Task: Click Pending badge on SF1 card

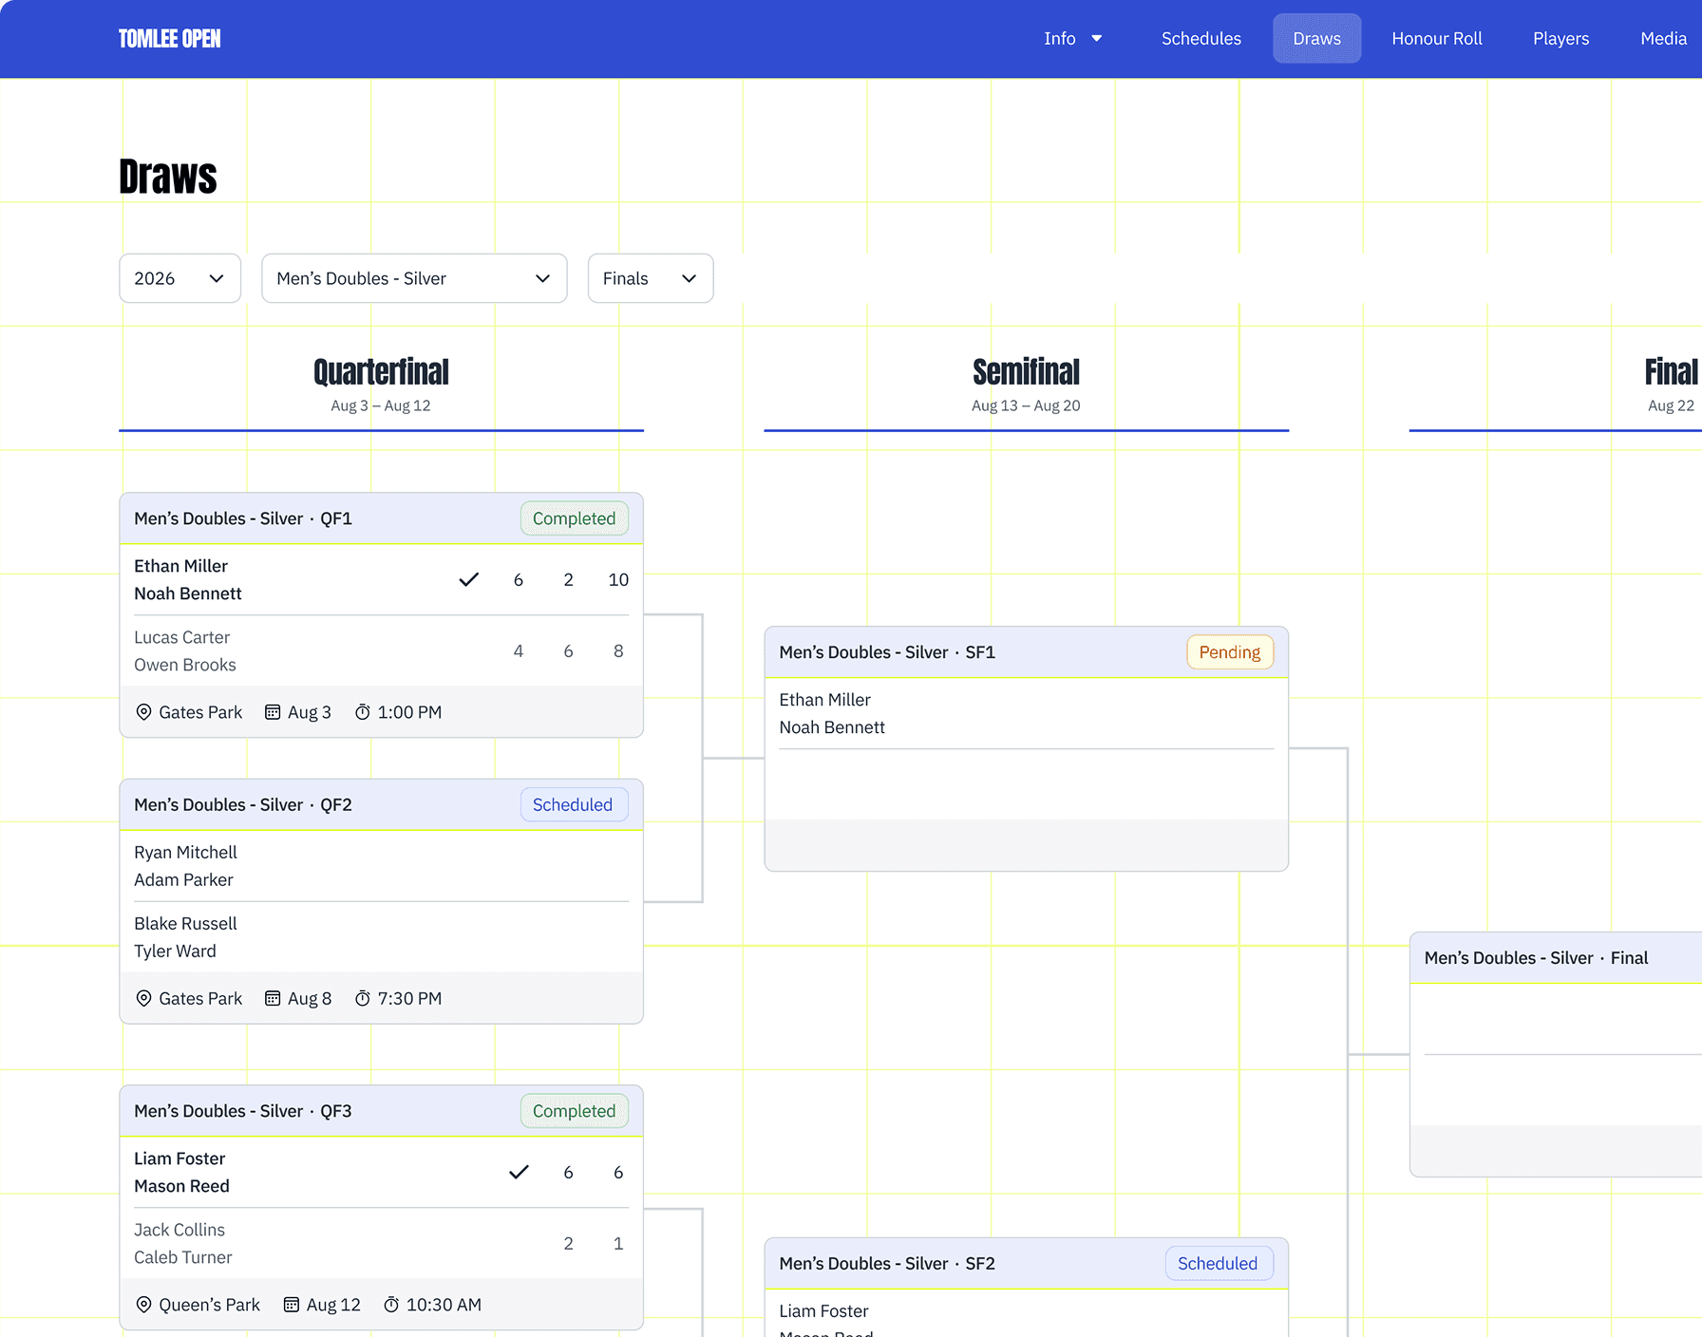Action: point(1230,652)
